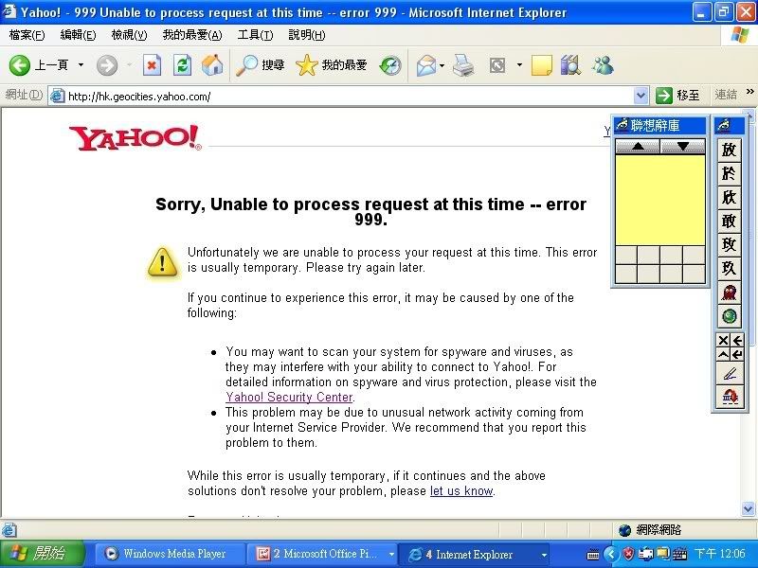The width and height of the screenshot is (758, 568).
Task: Click the address bar URL field
Action: point(341,97)
